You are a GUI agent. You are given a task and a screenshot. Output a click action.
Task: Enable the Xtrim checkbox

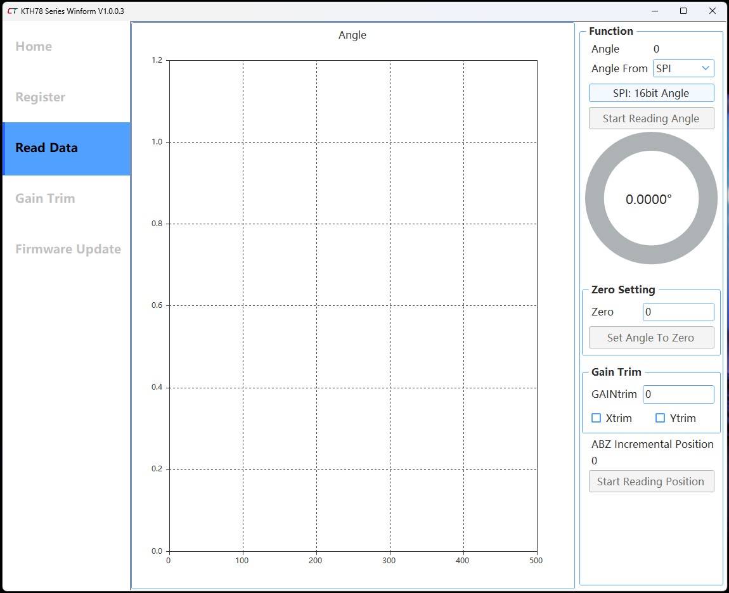pyautogui.click(x=597, y=418)
